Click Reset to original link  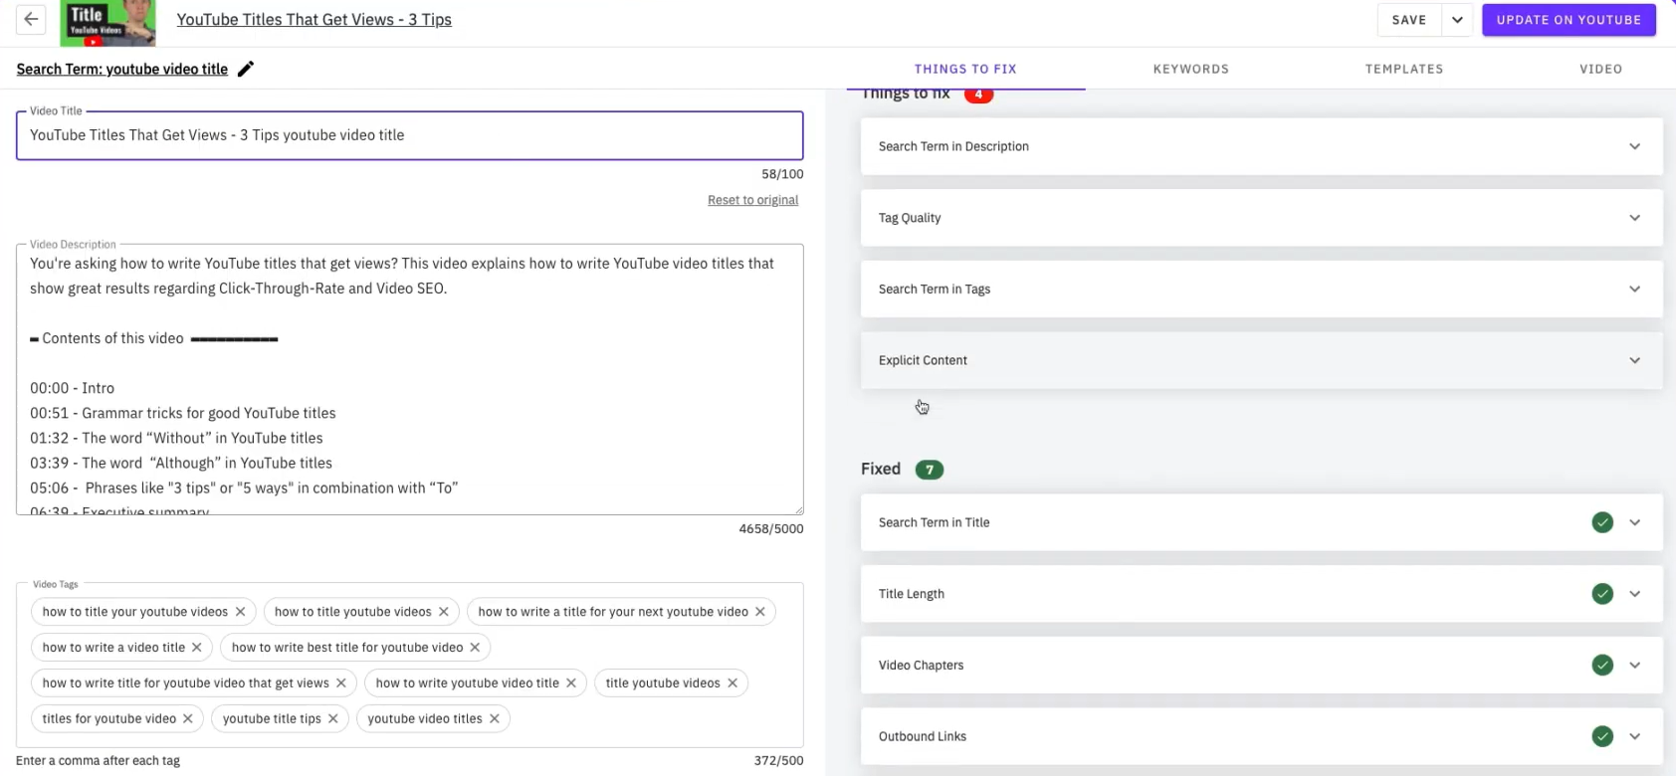752,200
